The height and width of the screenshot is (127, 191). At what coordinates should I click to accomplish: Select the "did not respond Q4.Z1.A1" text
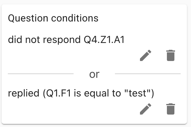[66, 40]
